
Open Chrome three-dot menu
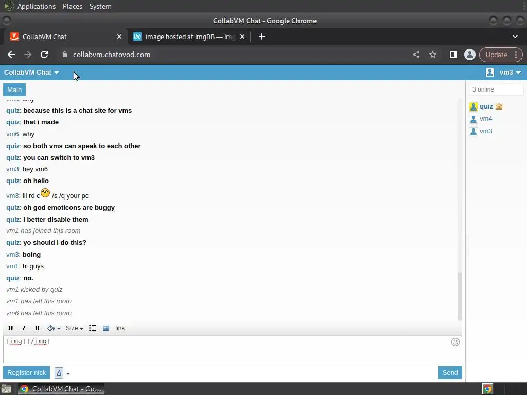pyautogui.click(x=516, y=55)
